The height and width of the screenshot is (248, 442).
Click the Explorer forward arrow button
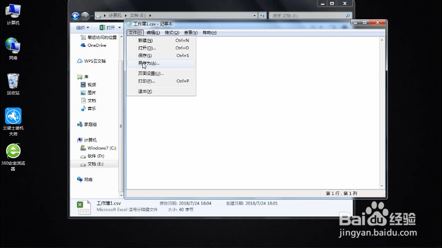pyautogui.click(x=85, y=16)
